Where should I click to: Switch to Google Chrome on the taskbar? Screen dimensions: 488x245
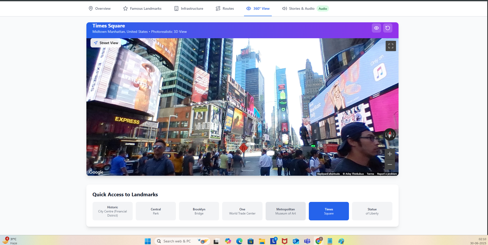(319, 241)
